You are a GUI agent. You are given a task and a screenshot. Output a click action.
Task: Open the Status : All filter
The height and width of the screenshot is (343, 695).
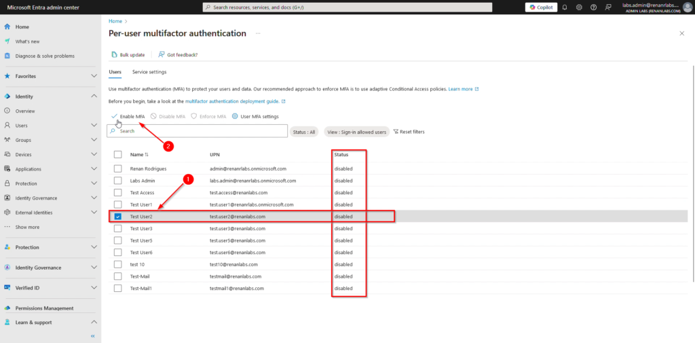pyautogui.click(x=304, y=132)
